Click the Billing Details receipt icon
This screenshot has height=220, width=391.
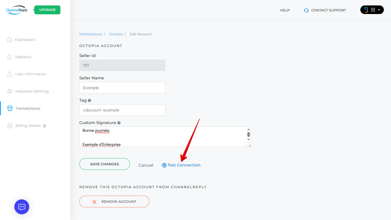[10, 125]
